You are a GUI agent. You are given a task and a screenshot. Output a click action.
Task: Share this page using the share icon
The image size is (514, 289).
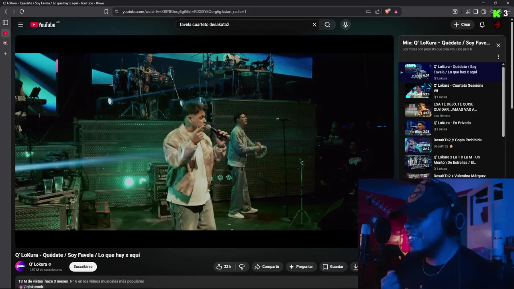tap(377, 12)
